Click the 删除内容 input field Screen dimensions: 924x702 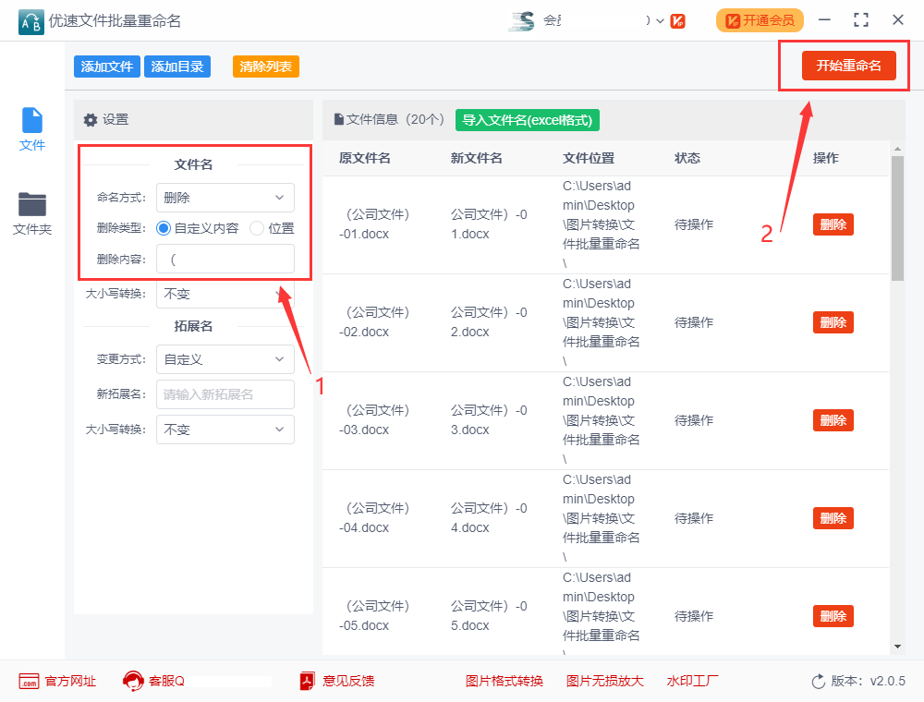click(x=225, y=260)
